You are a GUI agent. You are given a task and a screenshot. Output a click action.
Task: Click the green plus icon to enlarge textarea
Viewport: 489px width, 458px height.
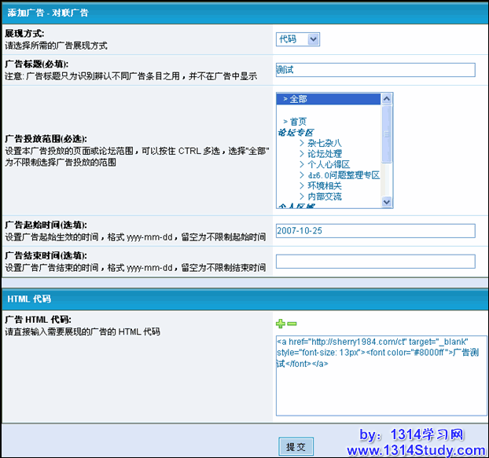click(281, 324)
